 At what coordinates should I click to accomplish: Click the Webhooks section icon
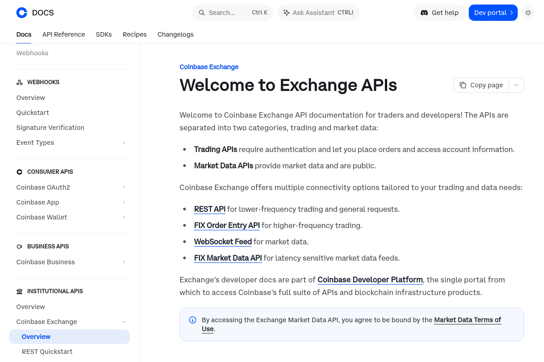click(x=19, y=82)
